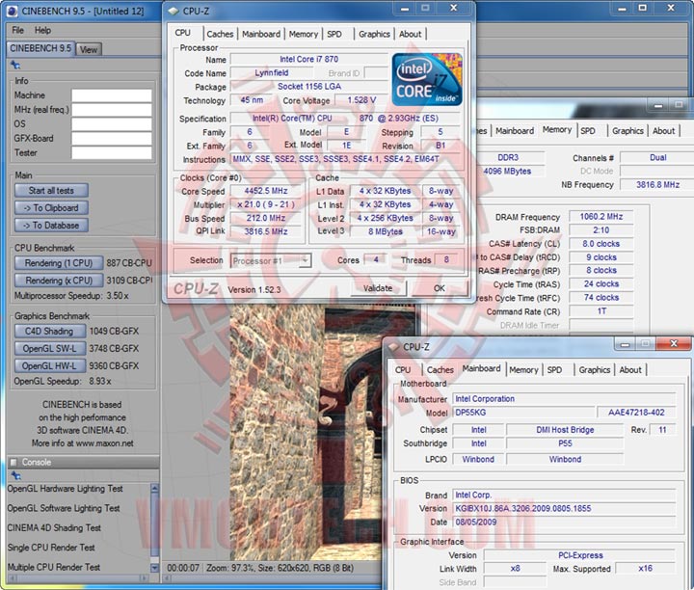The height and width of the screenshot is (590, 694).
Task: Click the MHz (real freq.) input field
Action: coord(112,110)
